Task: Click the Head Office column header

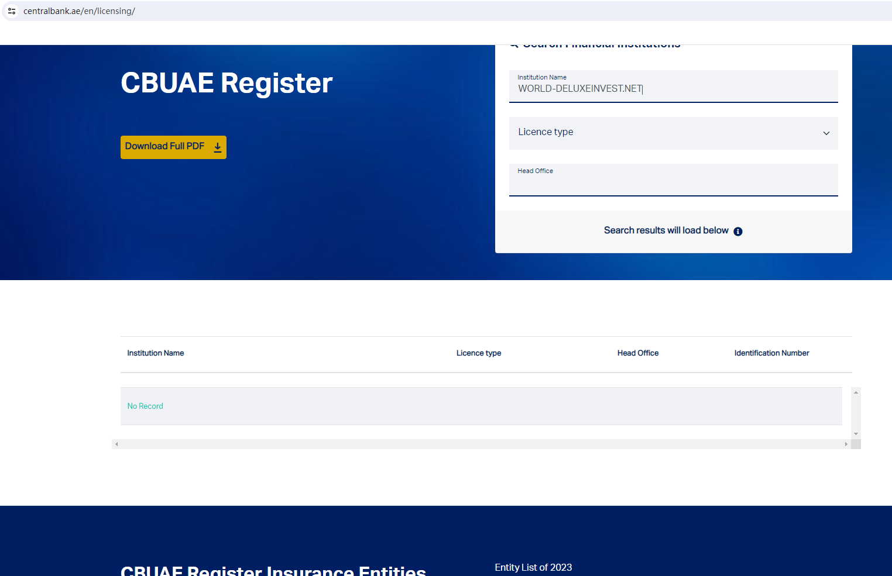Action: [x=638, y=353]
